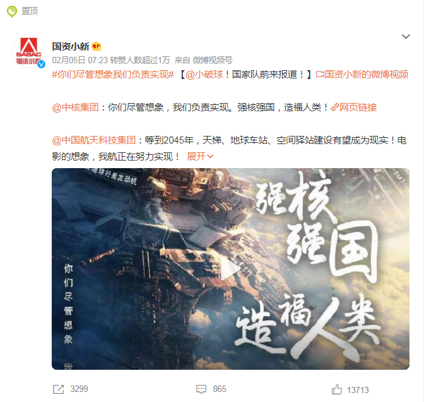
Task: Click the green pinned post icon
Action: pos(11,11)
